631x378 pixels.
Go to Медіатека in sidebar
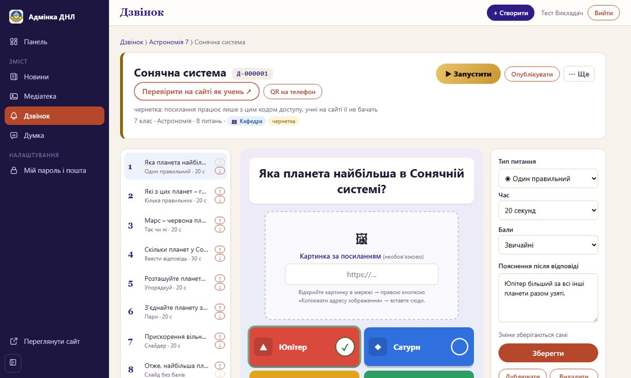coord(55,96)
